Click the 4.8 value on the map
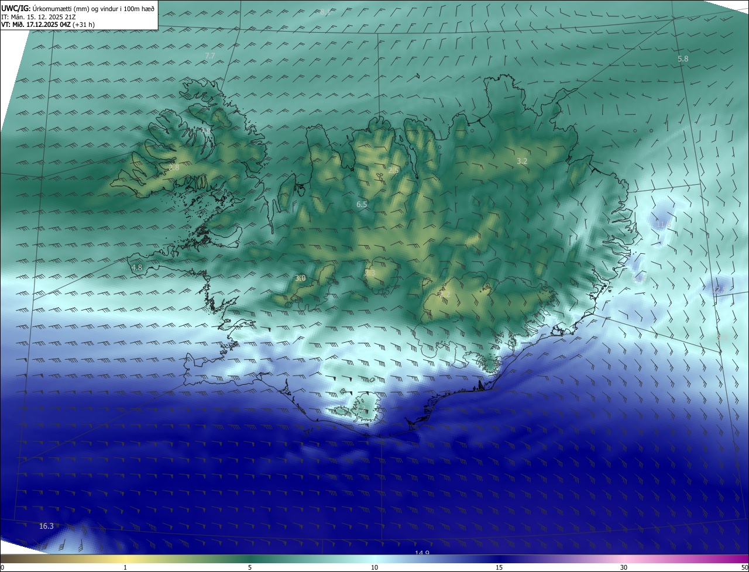 (136, 267)
